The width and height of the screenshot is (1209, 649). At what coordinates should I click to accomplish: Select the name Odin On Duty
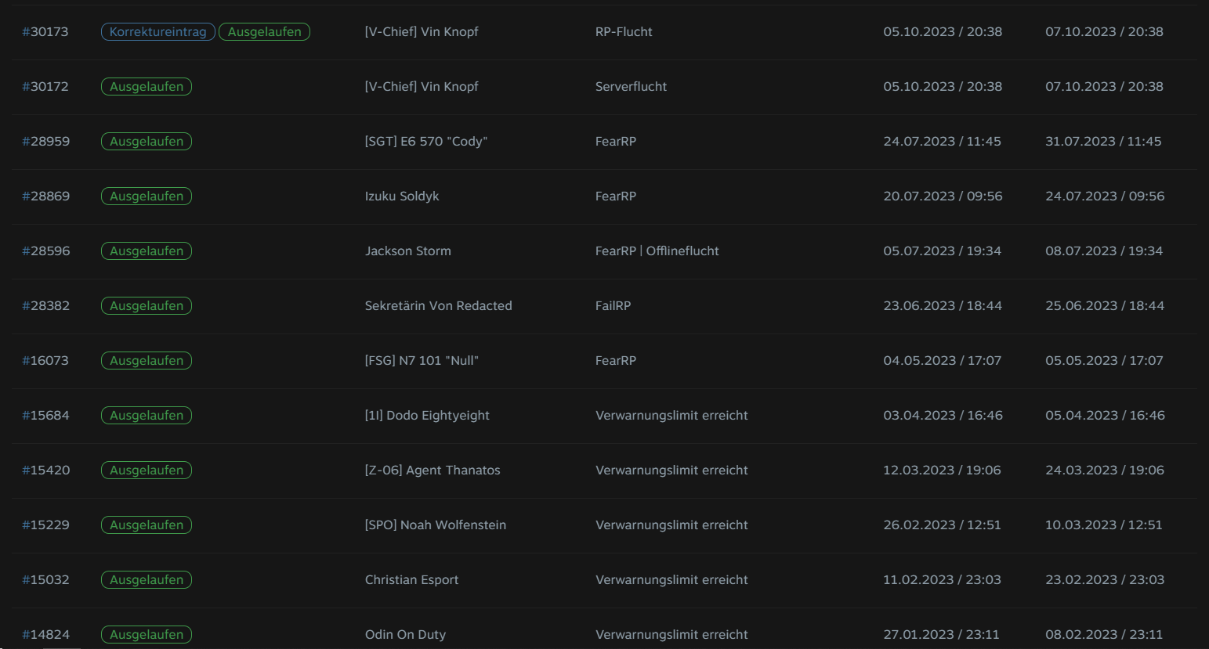(x=405, y=635)
